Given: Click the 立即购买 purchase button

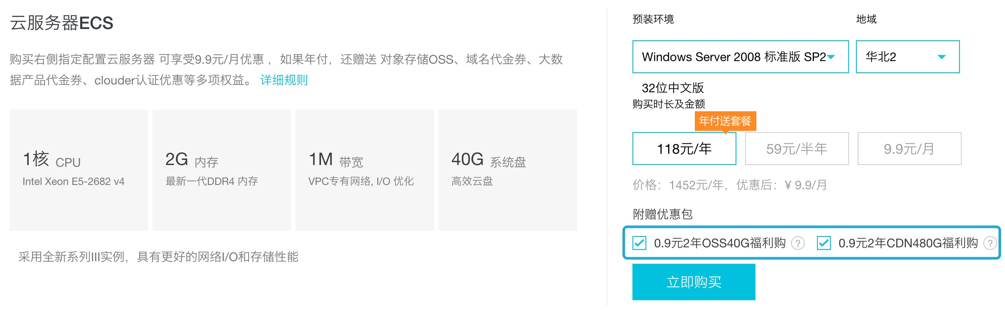Looking at the screenshot, I should 693,282.
